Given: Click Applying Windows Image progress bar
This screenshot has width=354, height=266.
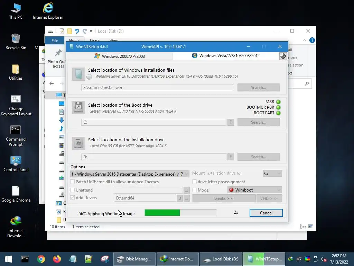Looking at the screenshot, I should point(180,213).
